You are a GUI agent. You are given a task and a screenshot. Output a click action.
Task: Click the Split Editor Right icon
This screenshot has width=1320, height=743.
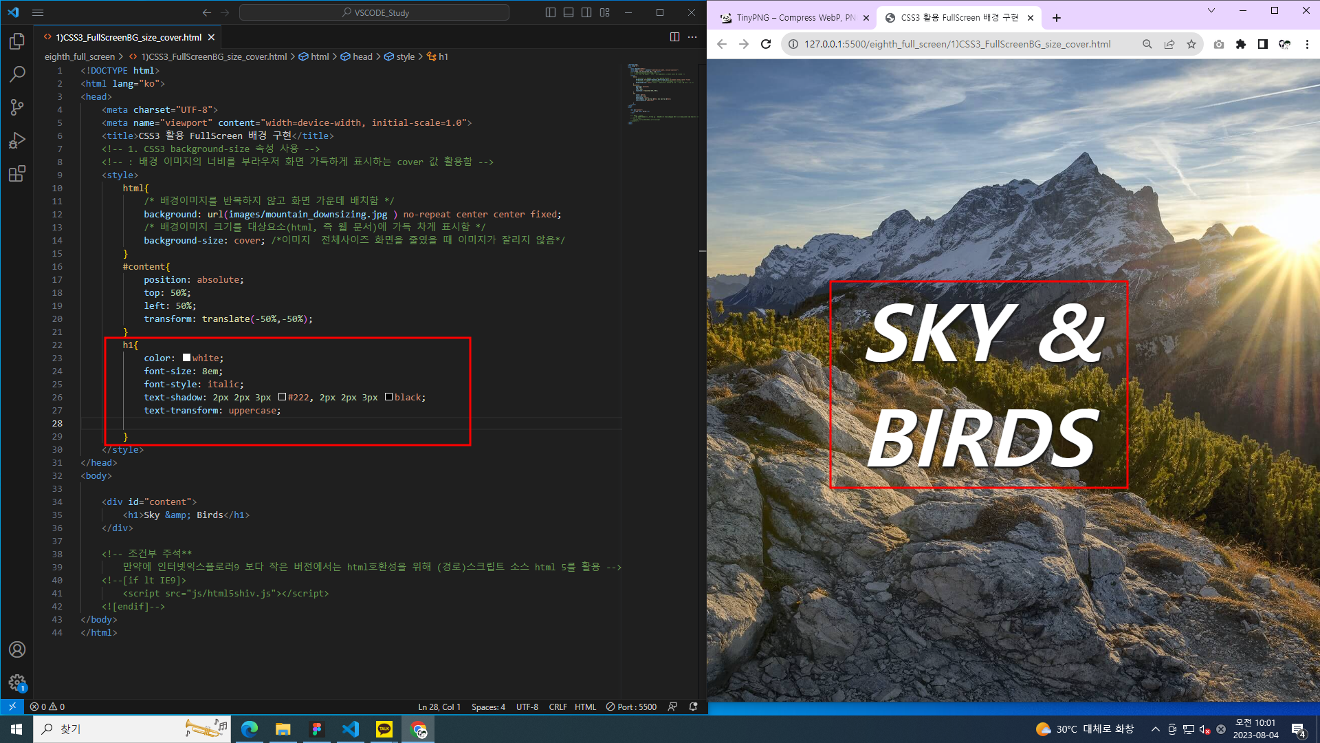coord(674,37)
